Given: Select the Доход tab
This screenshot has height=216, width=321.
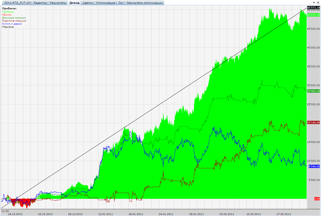Looking at the screenshot, I should (x=74, y=3).
